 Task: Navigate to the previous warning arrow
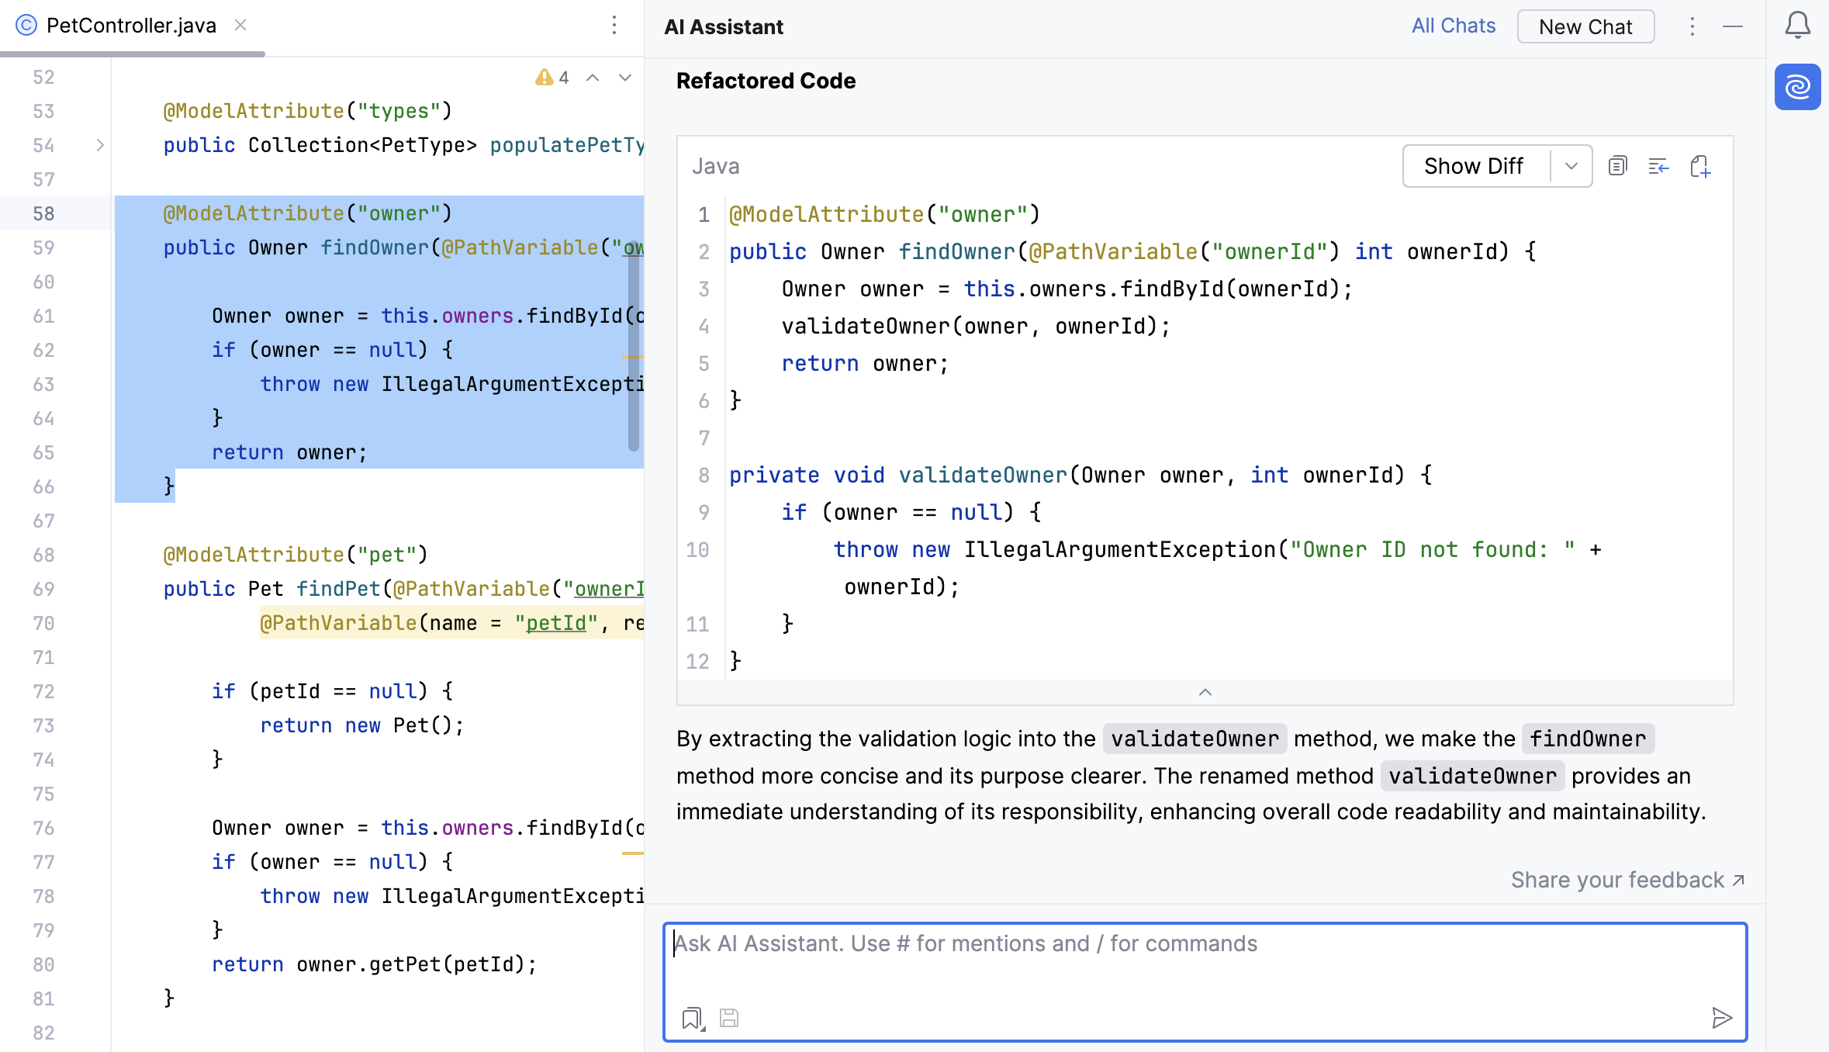click(593, 78)
